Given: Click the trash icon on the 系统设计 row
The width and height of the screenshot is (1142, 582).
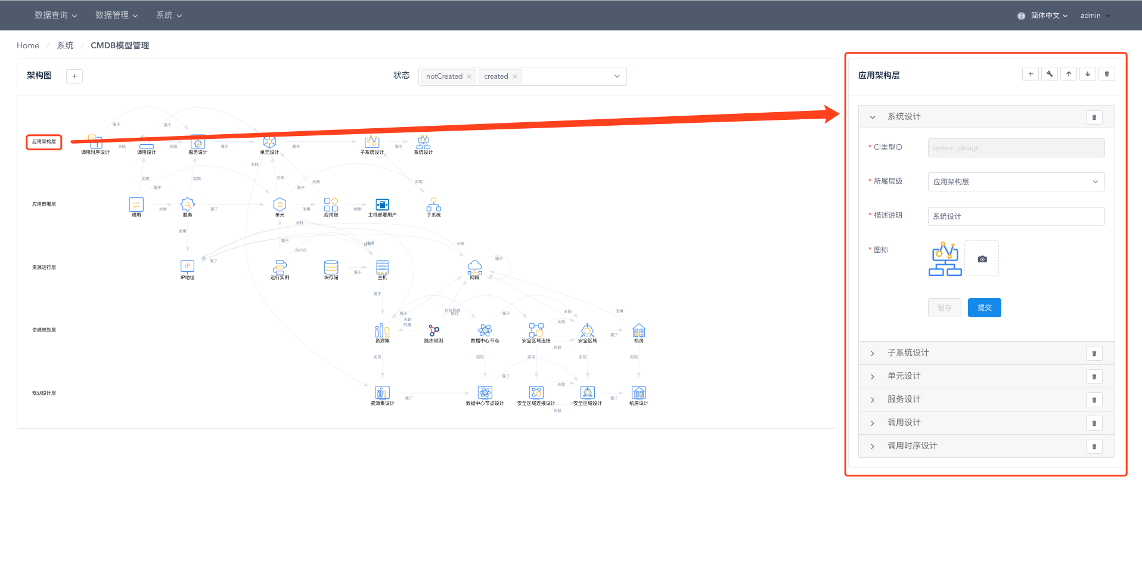Looking at the screenshot, I should 1094,117.
